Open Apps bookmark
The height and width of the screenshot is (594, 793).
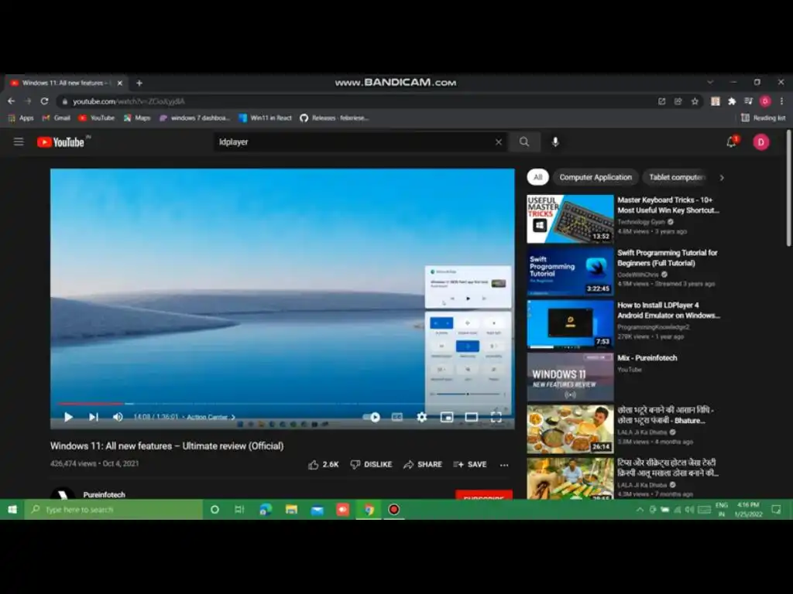coord(21,118)
